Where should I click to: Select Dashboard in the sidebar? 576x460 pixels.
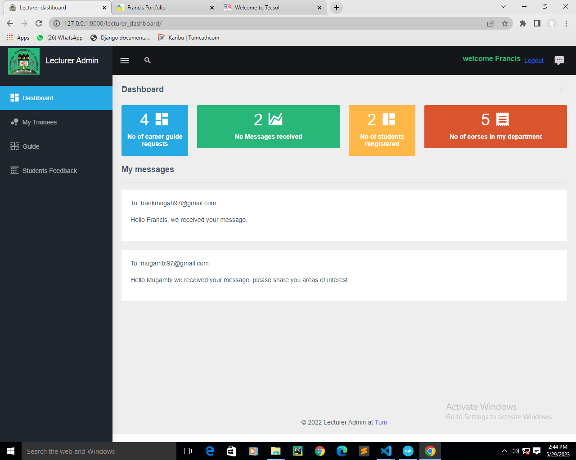click(38, 98)
